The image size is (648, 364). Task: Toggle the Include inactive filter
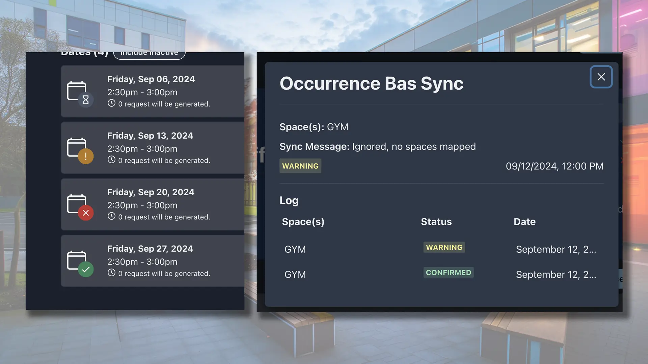pyautogui.click(x=149, y=54)
